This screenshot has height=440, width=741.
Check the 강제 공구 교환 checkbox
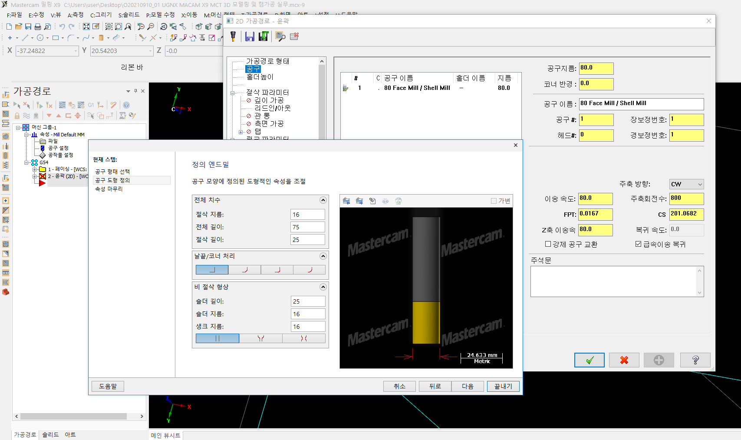pos(548,244)
